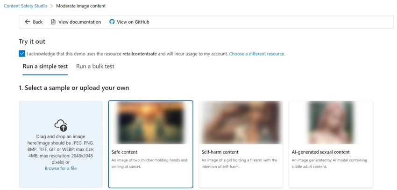Screen dimensions: 397x190
Task: Click the breadcrumb chevron separator
Action: pos(52,6)
